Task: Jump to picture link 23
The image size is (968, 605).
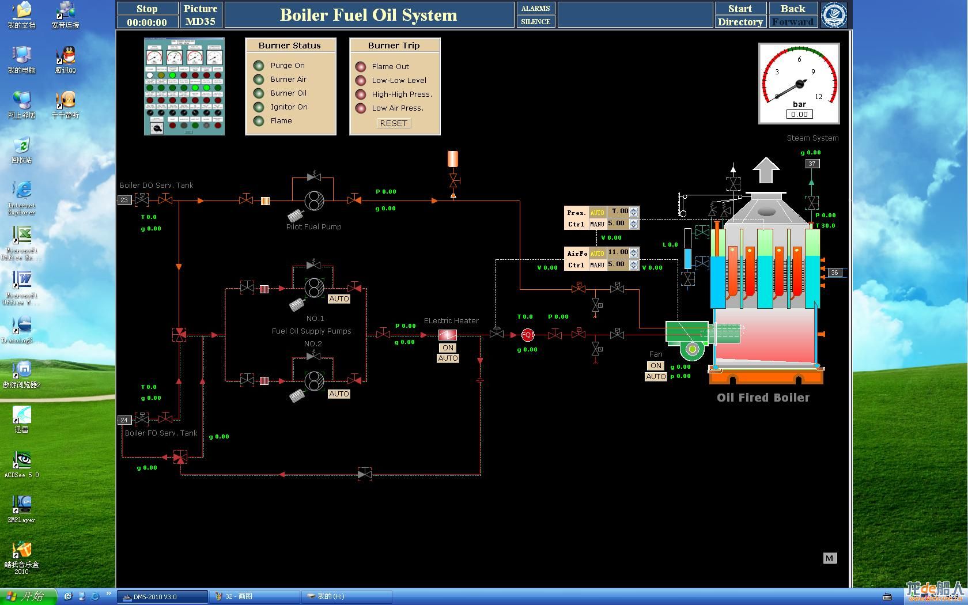Action: (124, 200)
